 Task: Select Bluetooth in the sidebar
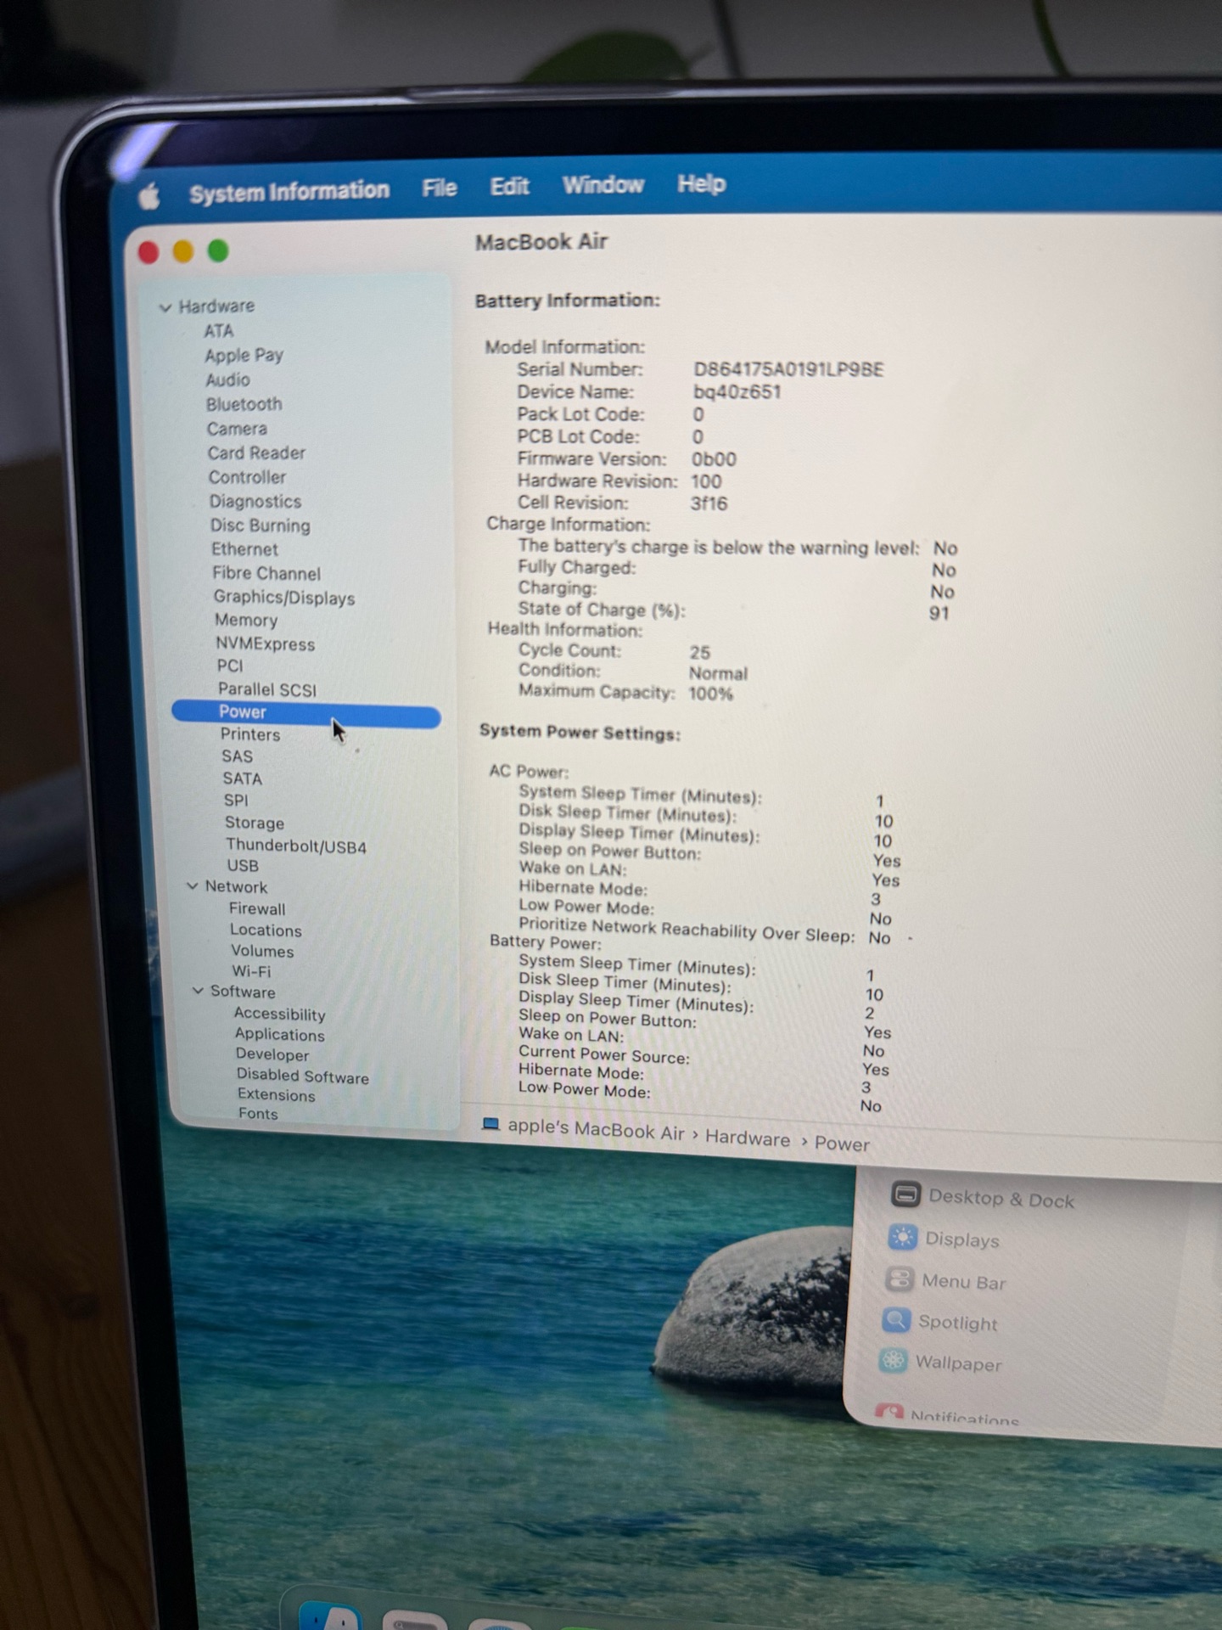244,404
